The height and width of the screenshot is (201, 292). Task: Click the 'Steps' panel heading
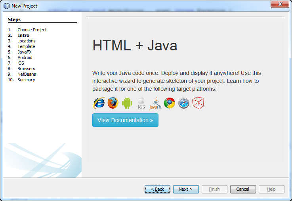click(x=14, y=19)
